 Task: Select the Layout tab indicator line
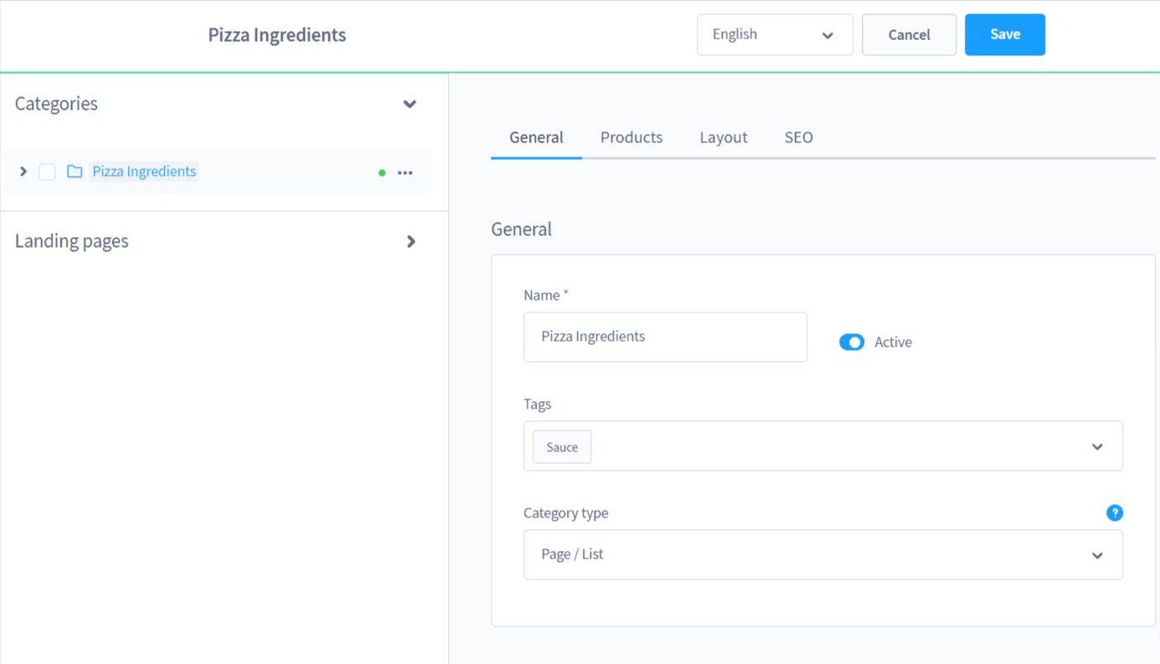click(722, 136)
